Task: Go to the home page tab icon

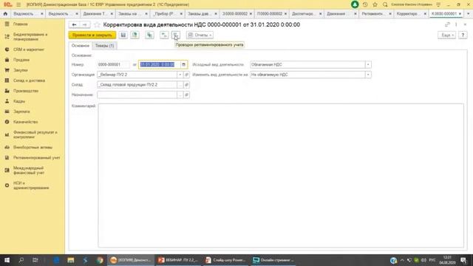Action: click(5, 13)
